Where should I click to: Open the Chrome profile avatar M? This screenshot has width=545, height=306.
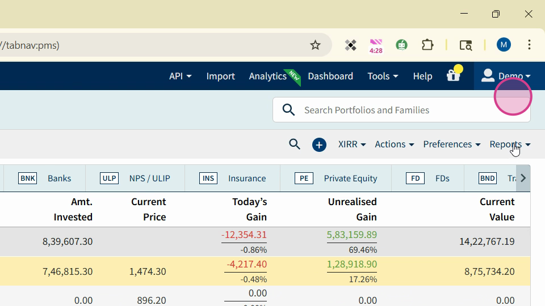click(504, 45)
